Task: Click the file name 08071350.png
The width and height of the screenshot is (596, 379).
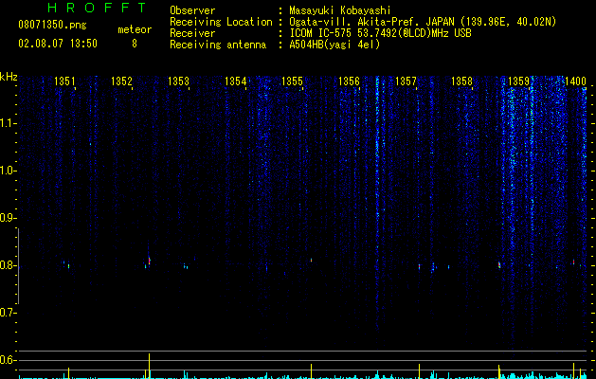Action: click(x=52, y=25)
